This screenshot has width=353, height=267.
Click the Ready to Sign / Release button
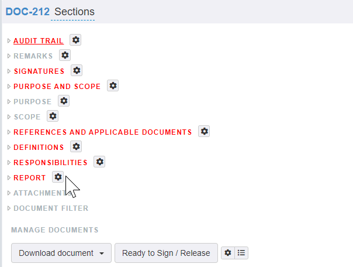166,253
